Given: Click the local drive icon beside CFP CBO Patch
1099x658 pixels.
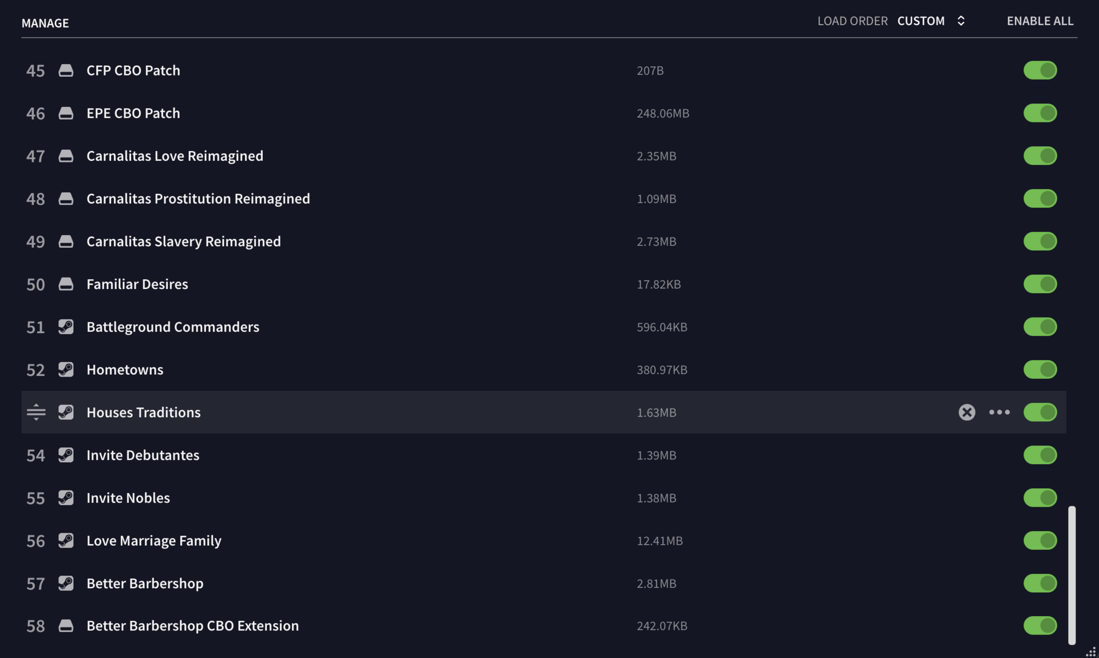Looking at the screenshot, I should pyautogui.click(x=66, y=70).
